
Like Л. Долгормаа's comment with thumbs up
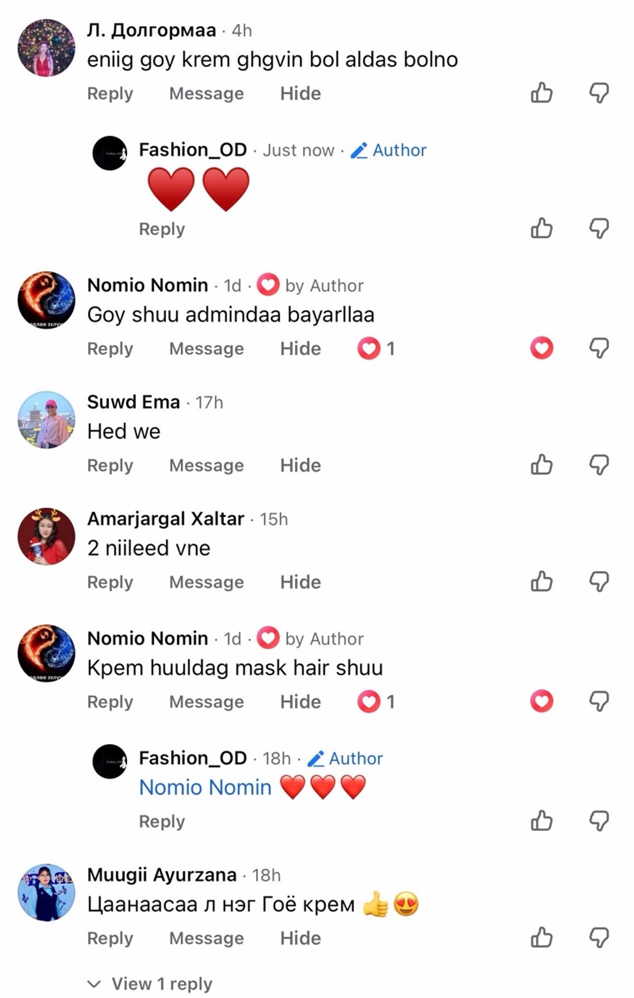pos(541,93)
